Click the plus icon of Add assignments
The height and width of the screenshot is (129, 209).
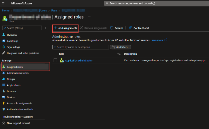point(55,28)
